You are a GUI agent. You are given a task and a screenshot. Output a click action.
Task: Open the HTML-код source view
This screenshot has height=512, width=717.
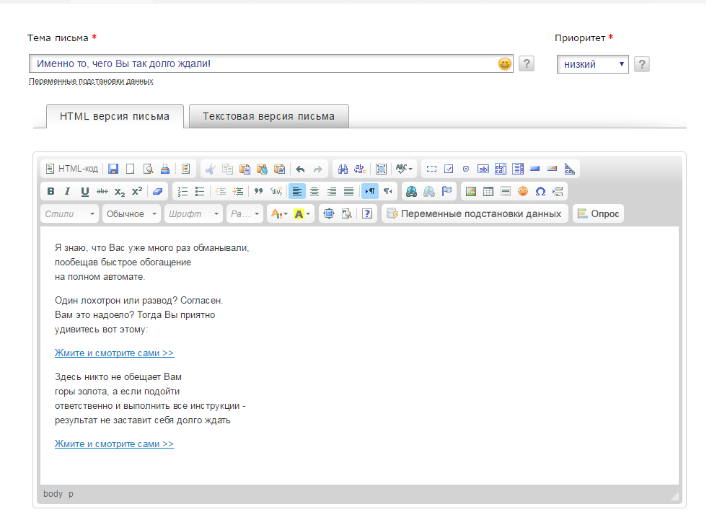point(72,169)
